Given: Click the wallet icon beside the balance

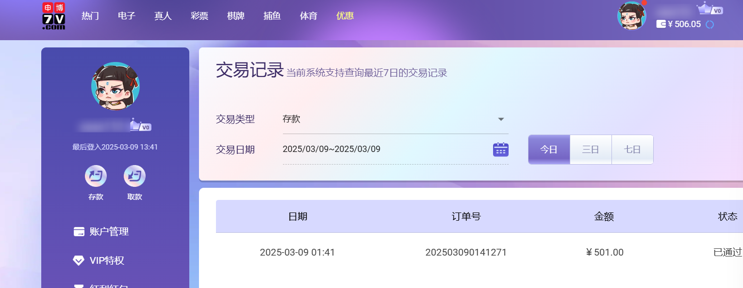Looking at the screenshot, I should (660, 24).
